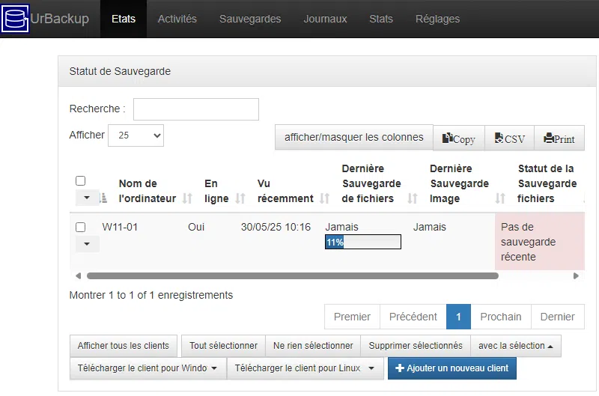Sort by En ligne column arrows
The image size is (599, 396).
point(240,198)
